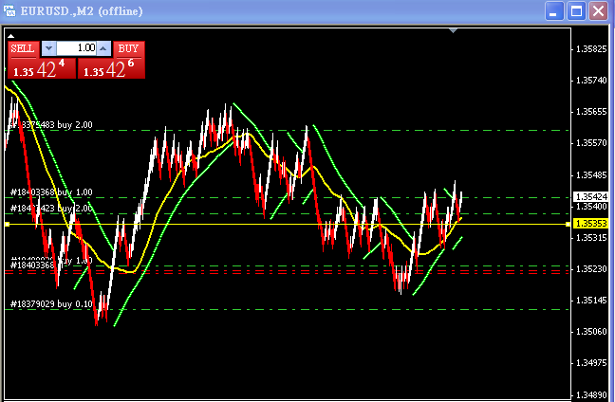The height and width of the screenshot is (402, 615).
Task: Click the 1.34975 price scale value
Action: [591, 363]
